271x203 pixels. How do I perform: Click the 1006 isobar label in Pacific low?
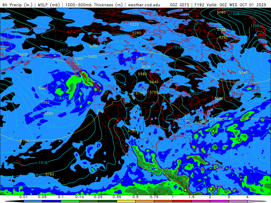60,98
